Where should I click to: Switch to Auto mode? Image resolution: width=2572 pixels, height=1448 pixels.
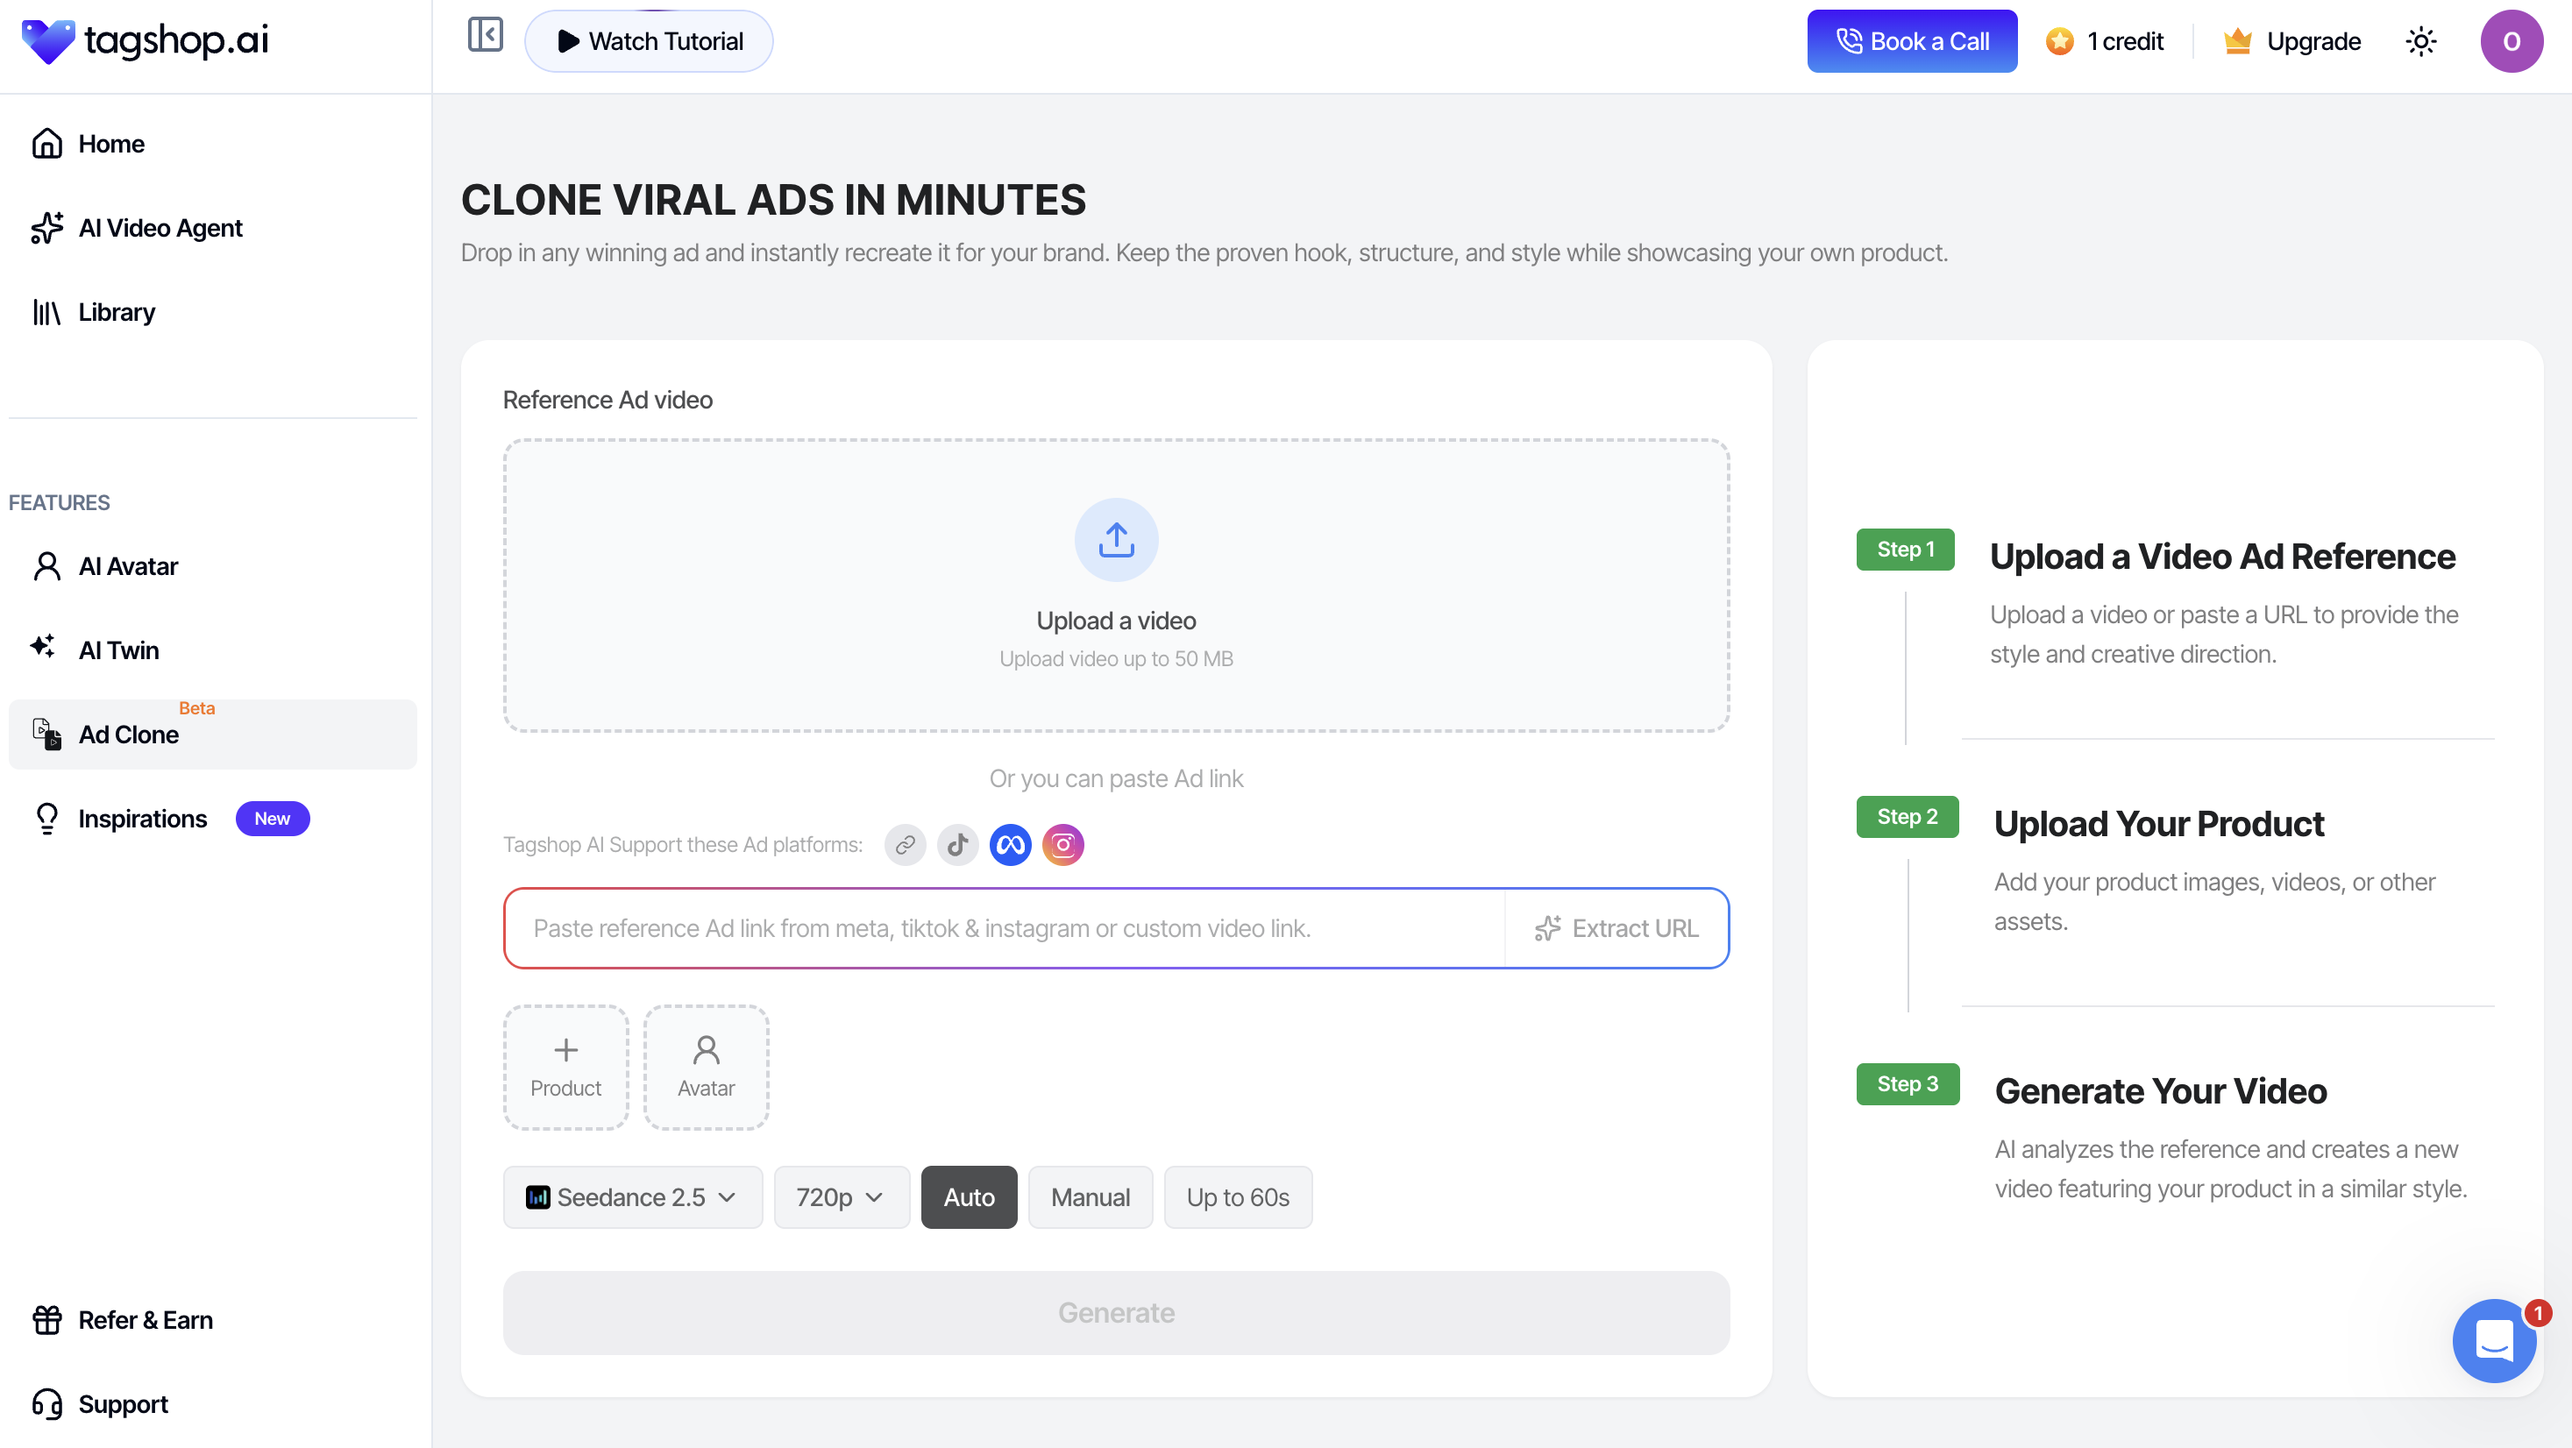(969, 1197)
